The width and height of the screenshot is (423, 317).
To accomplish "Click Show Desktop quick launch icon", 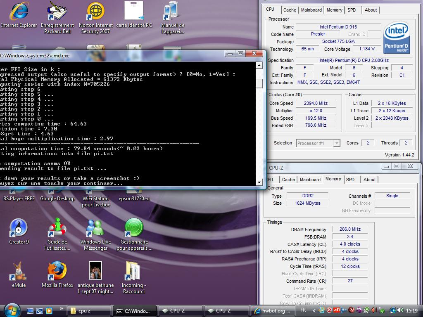I will pos(30,311).
